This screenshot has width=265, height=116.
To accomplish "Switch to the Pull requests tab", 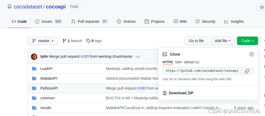I will [89, 21].
